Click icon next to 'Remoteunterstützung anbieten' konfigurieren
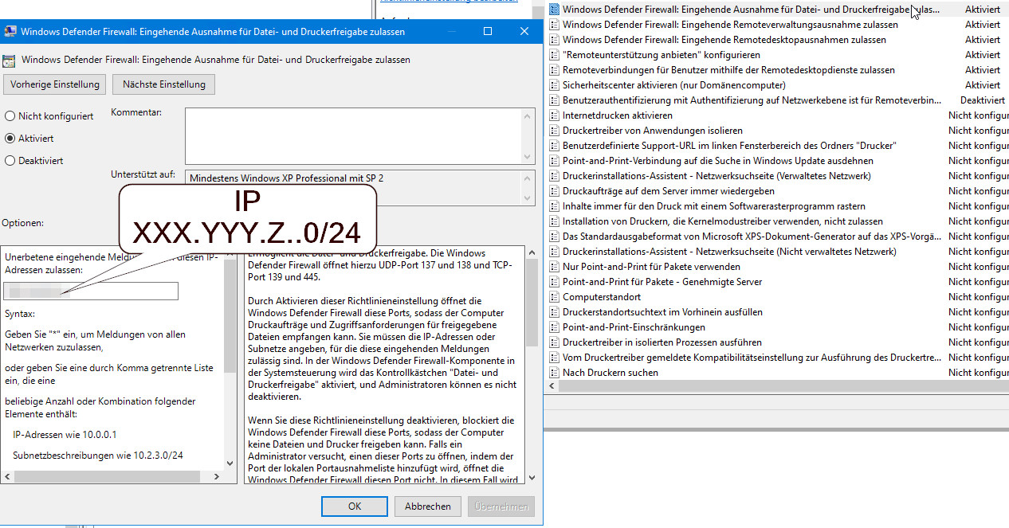The image size is (1009, 528). [x=555, y=55]
